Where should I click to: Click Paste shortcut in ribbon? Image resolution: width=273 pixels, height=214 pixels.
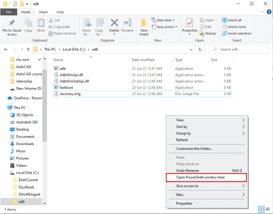click(62, 33)
